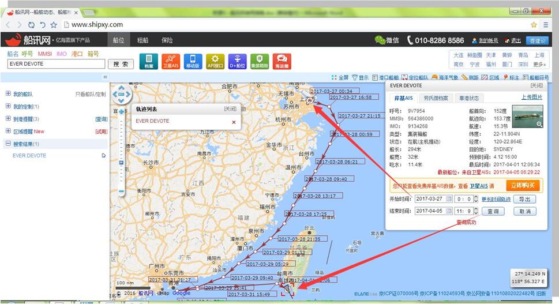Viewport: 559px width, 304px height.
Task: Adjust the end time stepper arrows
Action: (475, 211)
